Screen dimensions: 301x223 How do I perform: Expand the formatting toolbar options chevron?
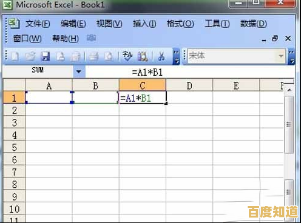pos(291,57)
